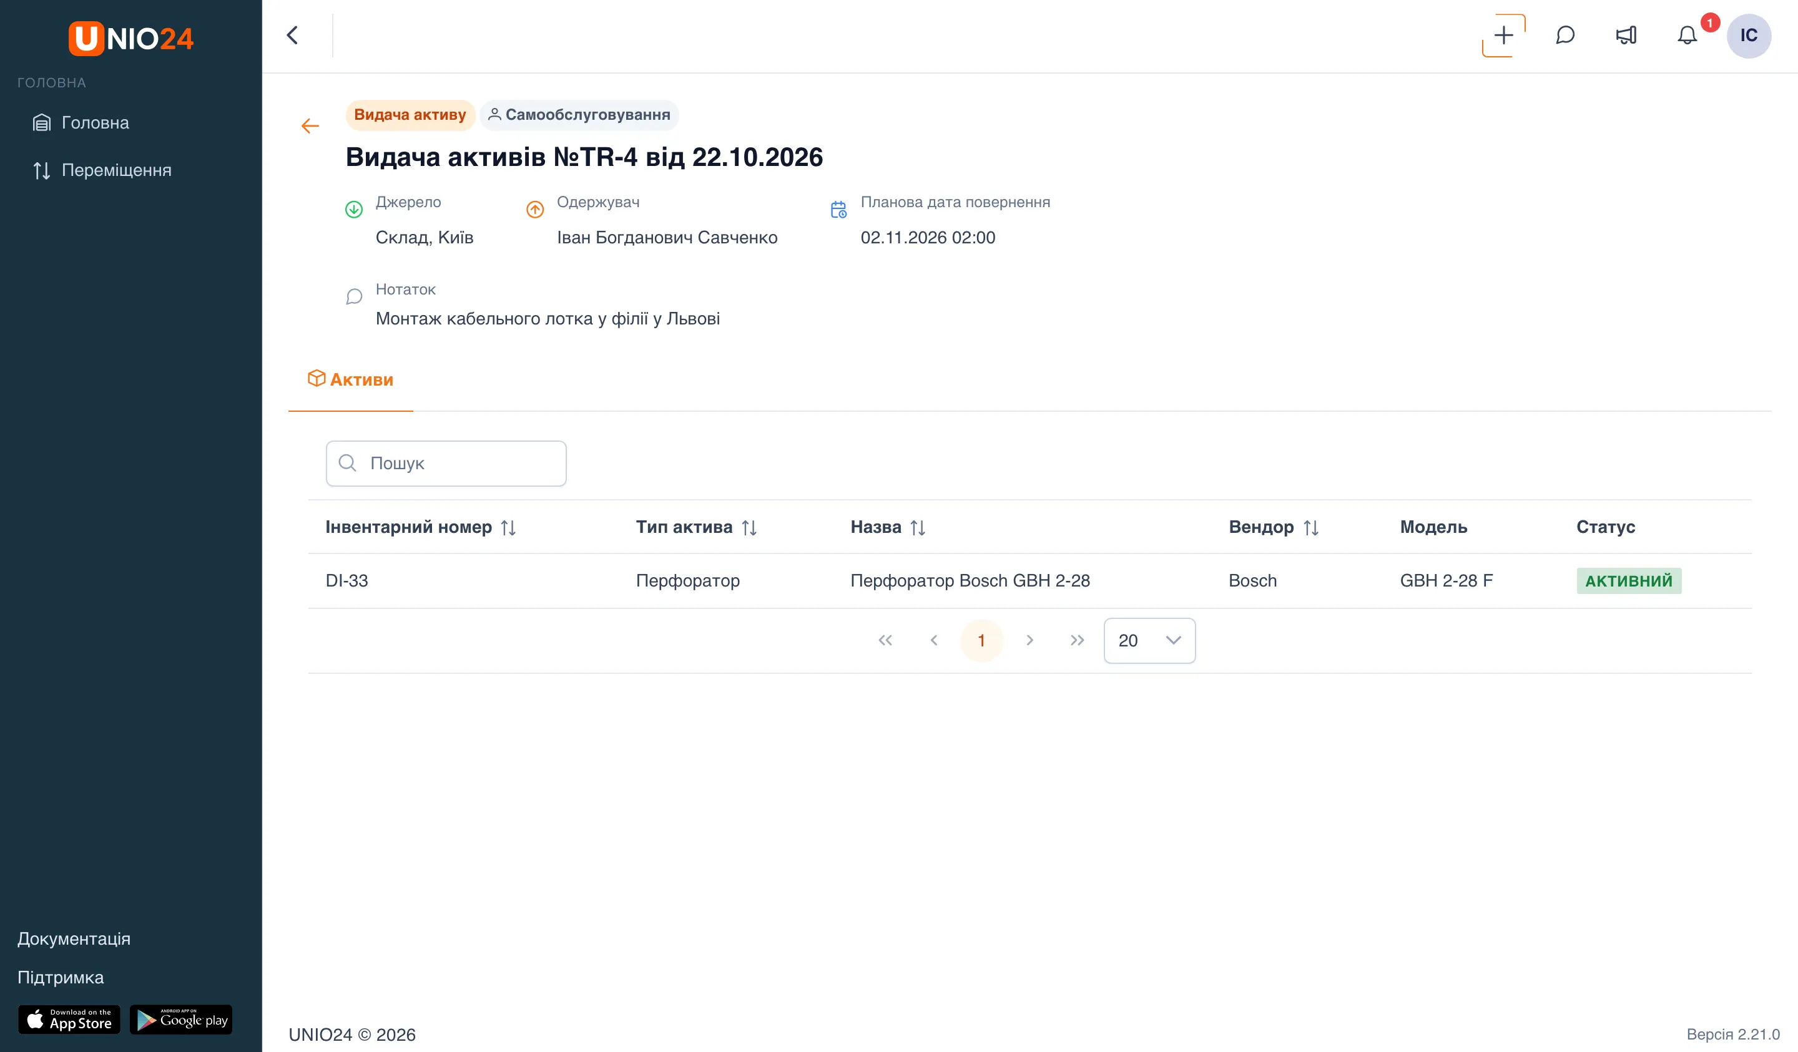Go to last page of table
Image resolution: width=1798 pixels, height=1052 pixels.
[x=1077, y=640]
